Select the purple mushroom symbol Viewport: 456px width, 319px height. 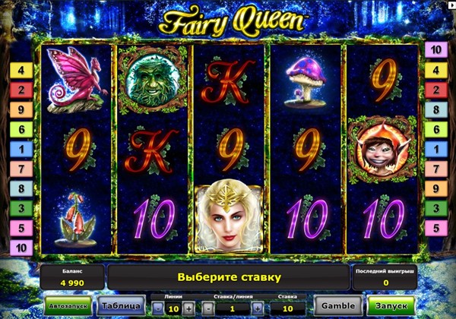(x=305, y=82)
